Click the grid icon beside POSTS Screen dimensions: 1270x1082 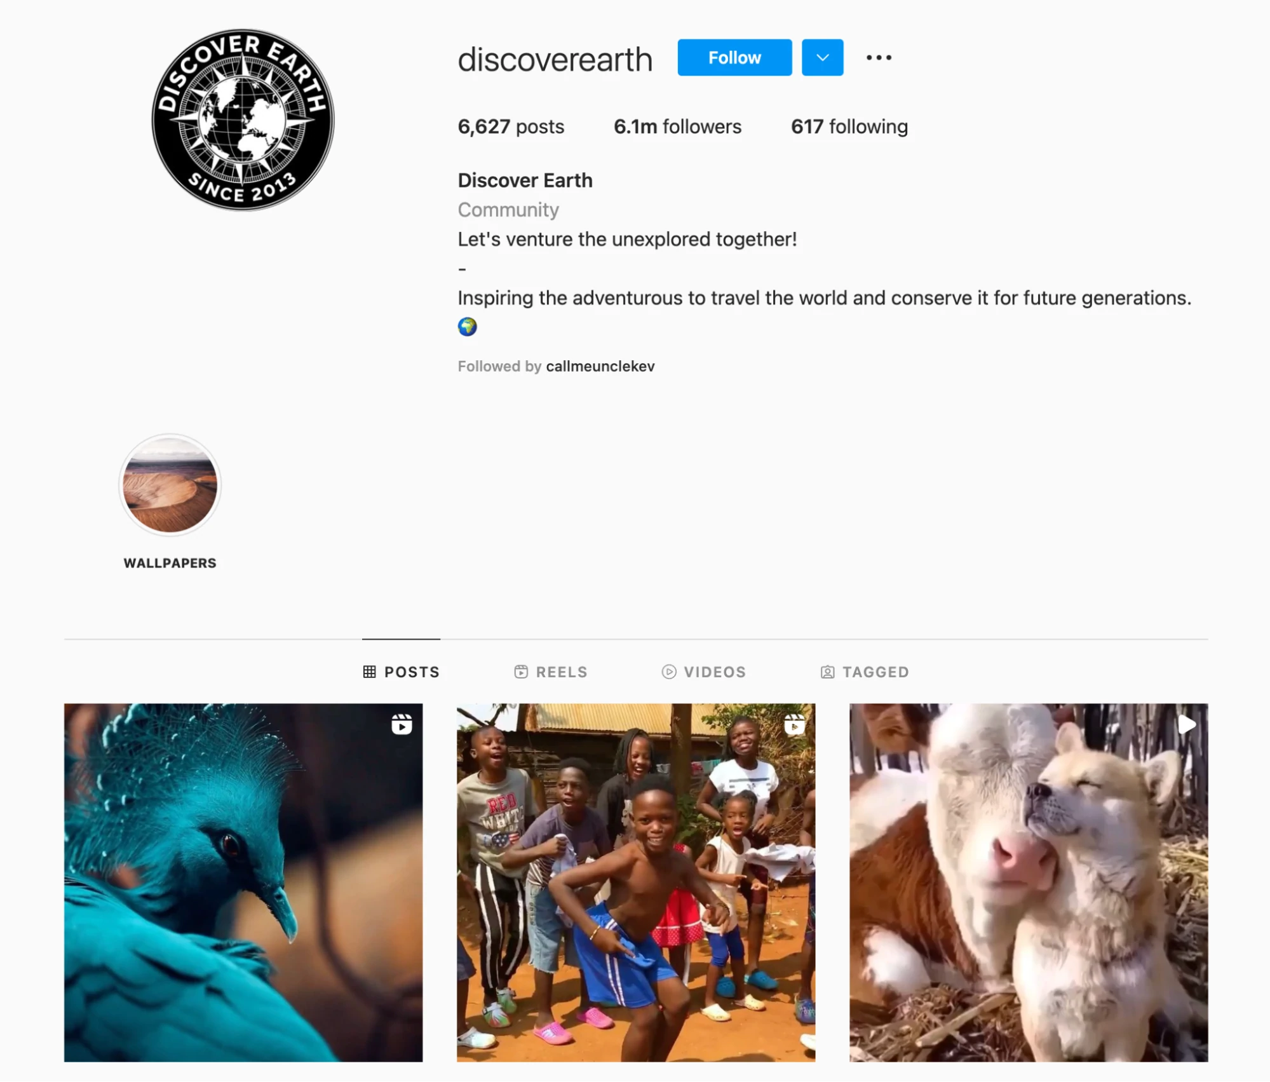(369, 672)
